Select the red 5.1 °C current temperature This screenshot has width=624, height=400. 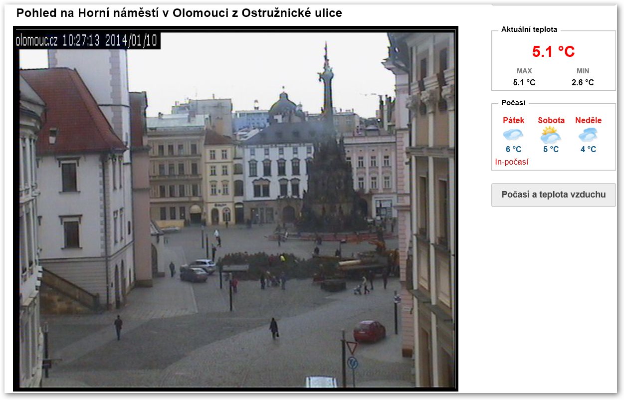[x=553, y=51]
